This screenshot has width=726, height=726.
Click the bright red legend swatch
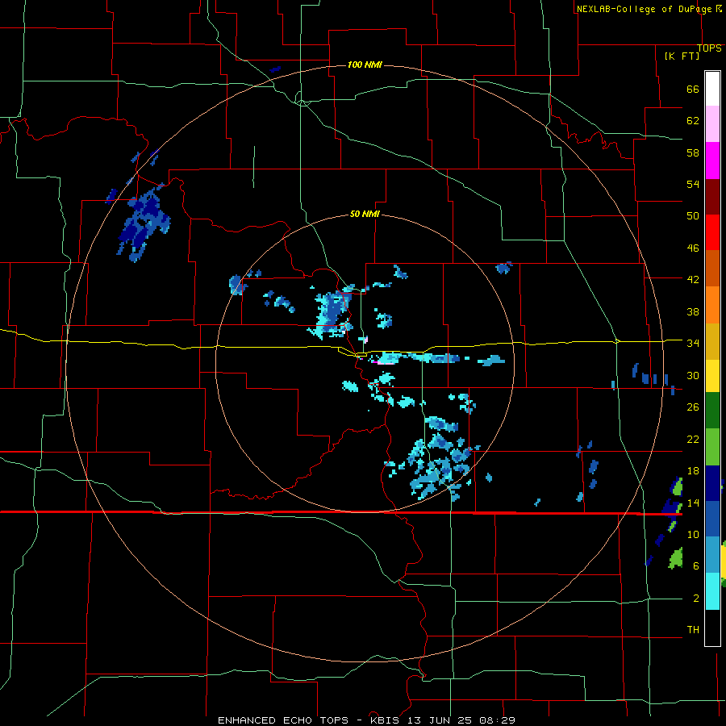[x=712, y=232]
